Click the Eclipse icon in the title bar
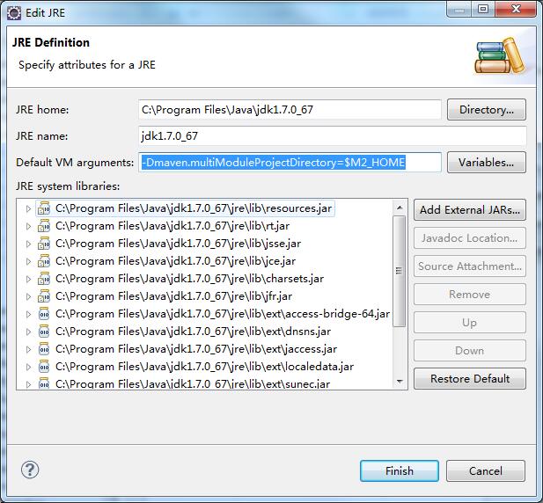 coord(14,13)
